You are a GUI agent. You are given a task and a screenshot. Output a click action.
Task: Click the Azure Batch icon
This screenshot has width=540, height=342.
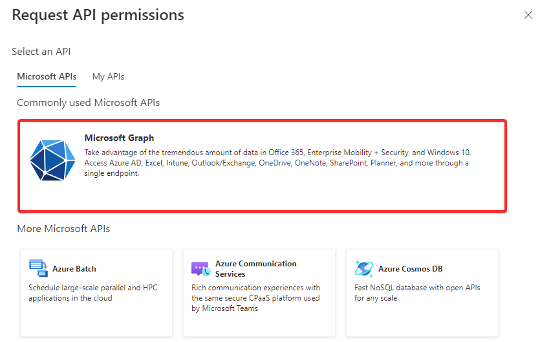coord(38,268)
